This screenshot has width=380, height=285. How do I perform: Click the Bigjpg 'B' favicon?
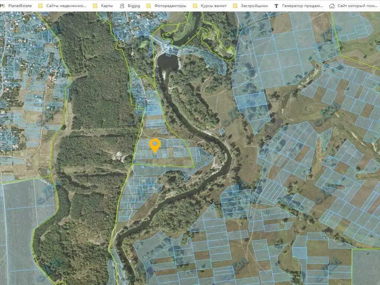(122, 6)
